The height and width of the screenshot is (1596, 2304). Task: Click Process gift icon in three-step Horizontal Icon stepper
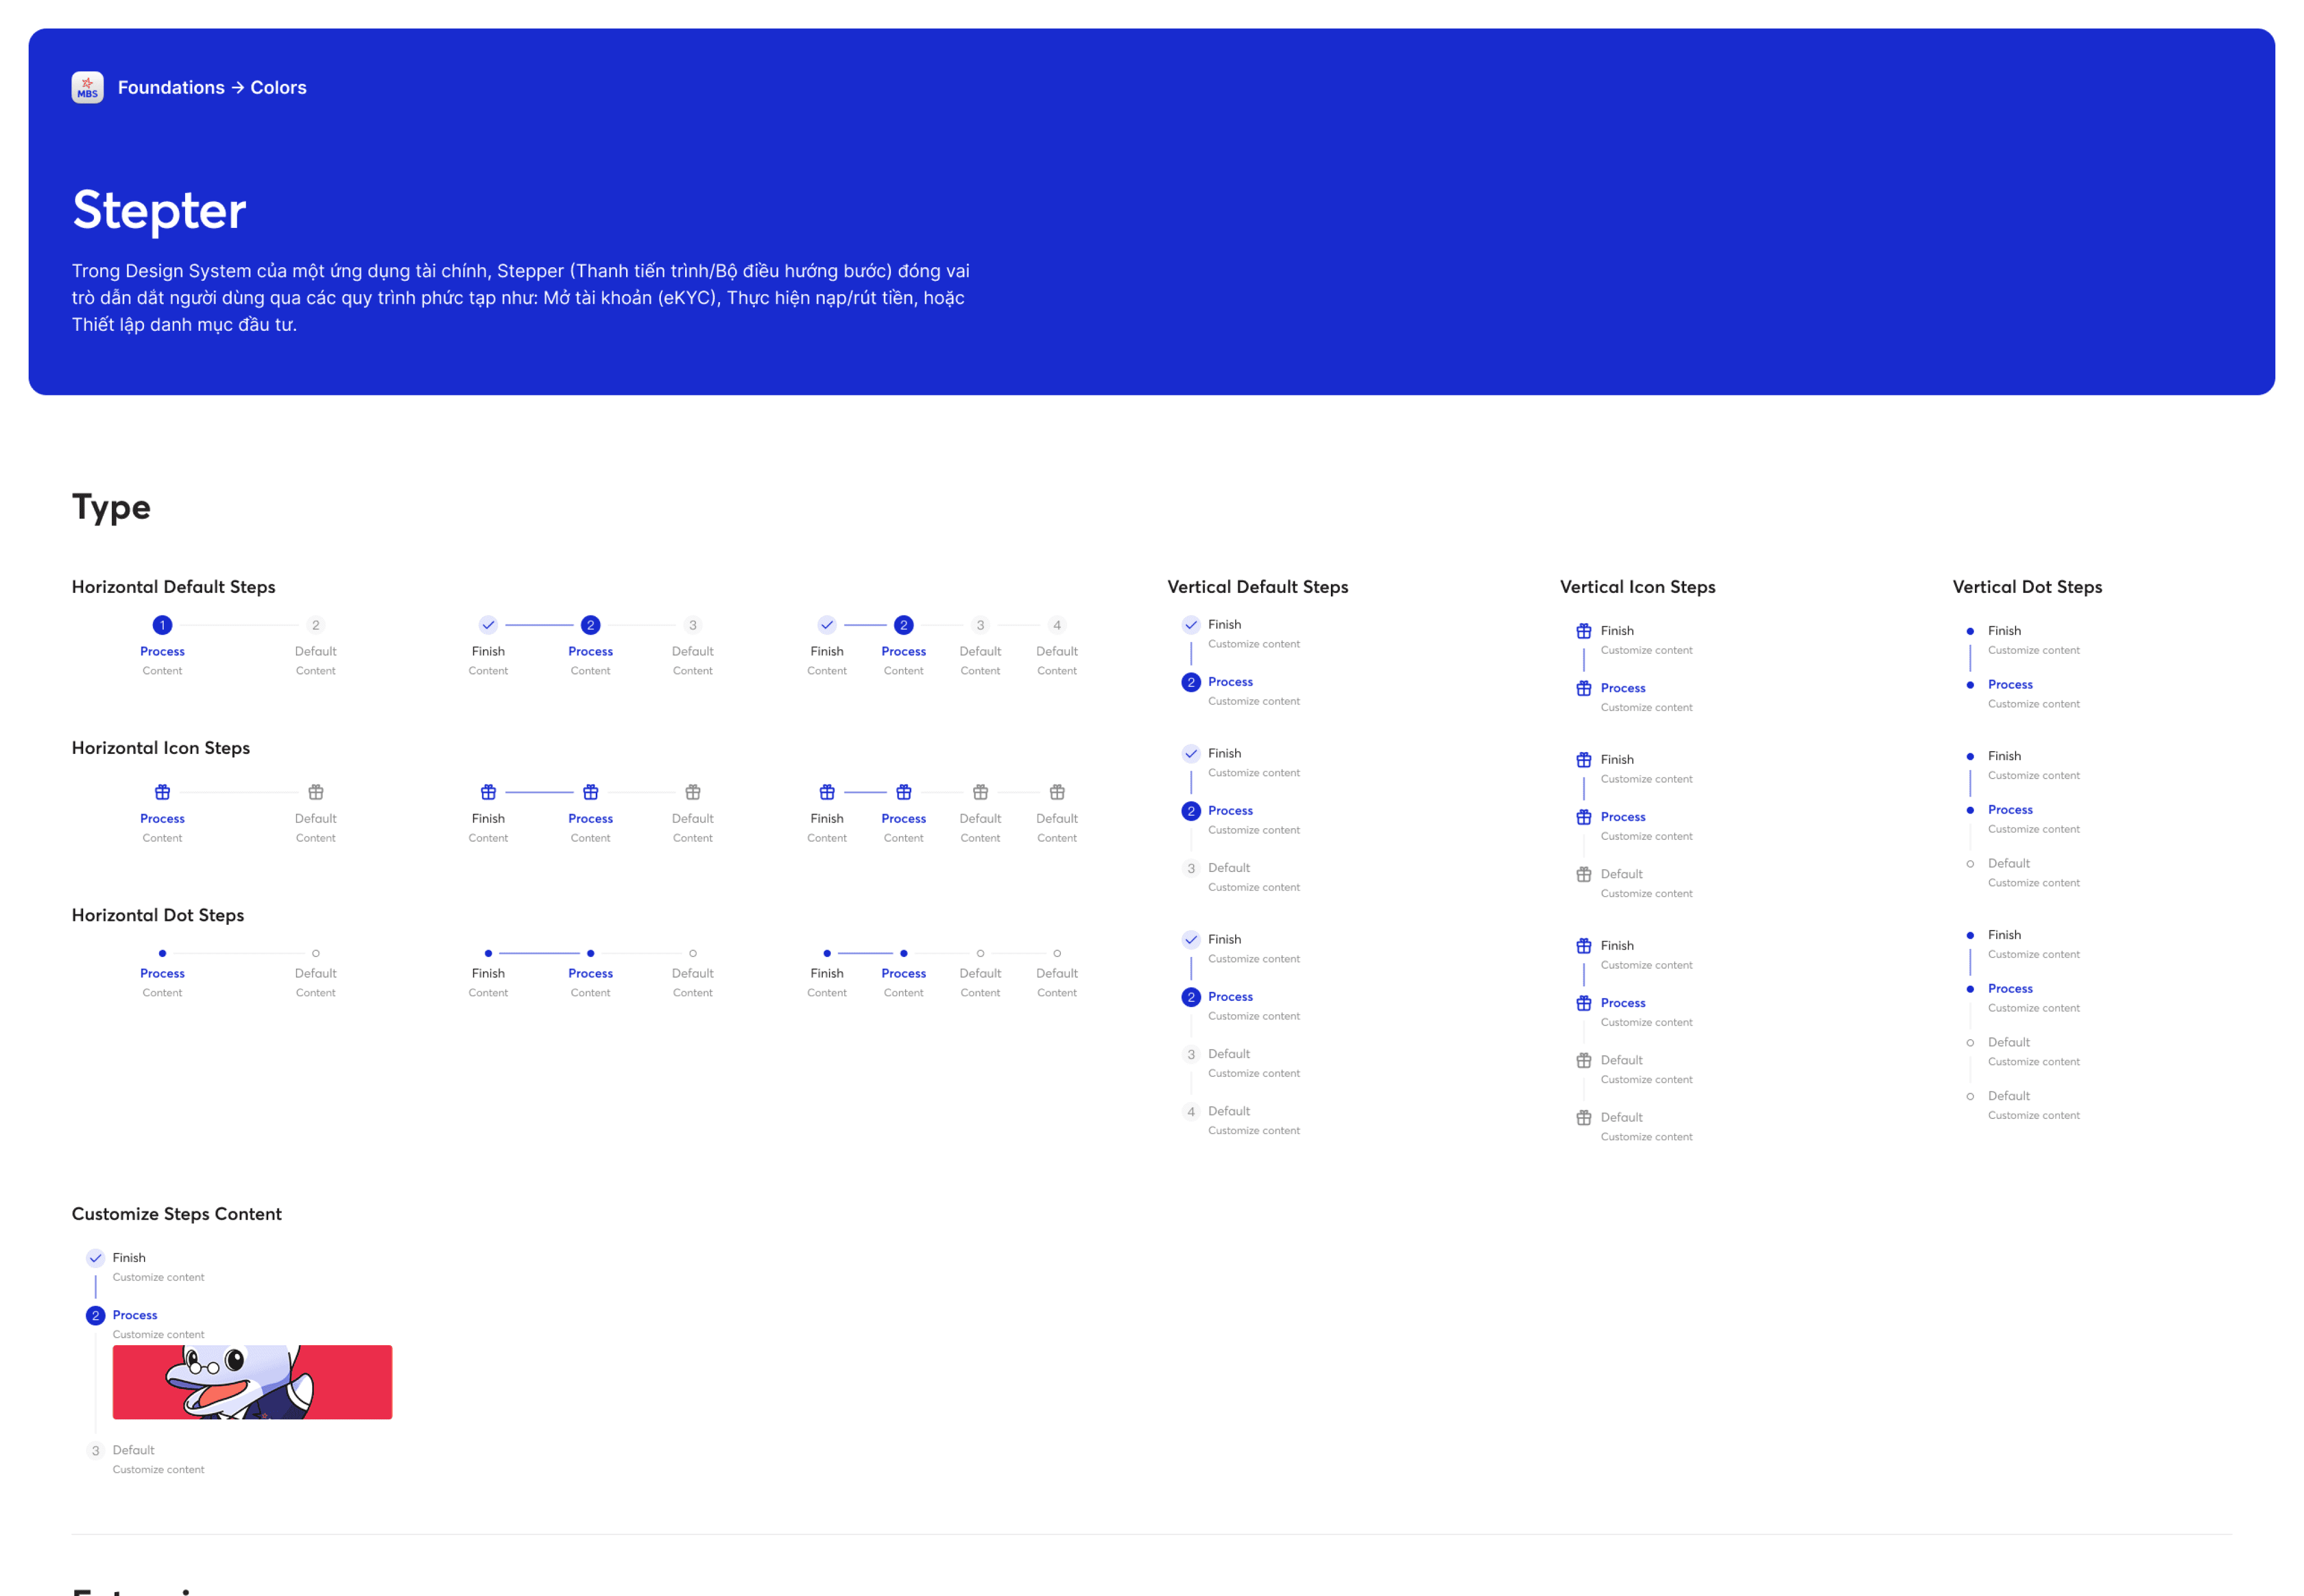tap(591, 792)
